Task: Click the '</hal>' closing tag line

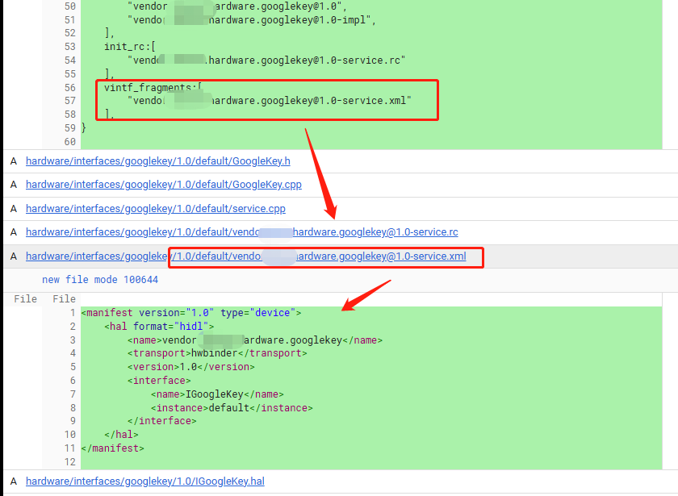Action: point(122,434)
